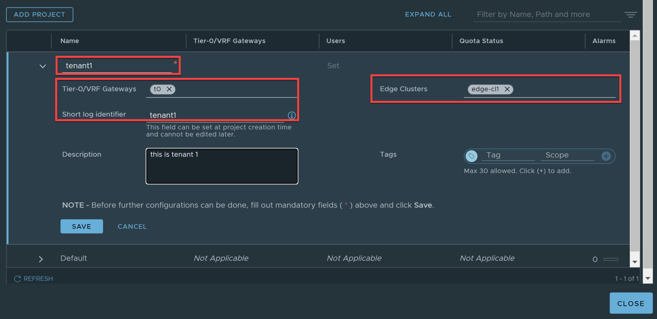Click the info icon beside Short log identifier

[291, 116]
